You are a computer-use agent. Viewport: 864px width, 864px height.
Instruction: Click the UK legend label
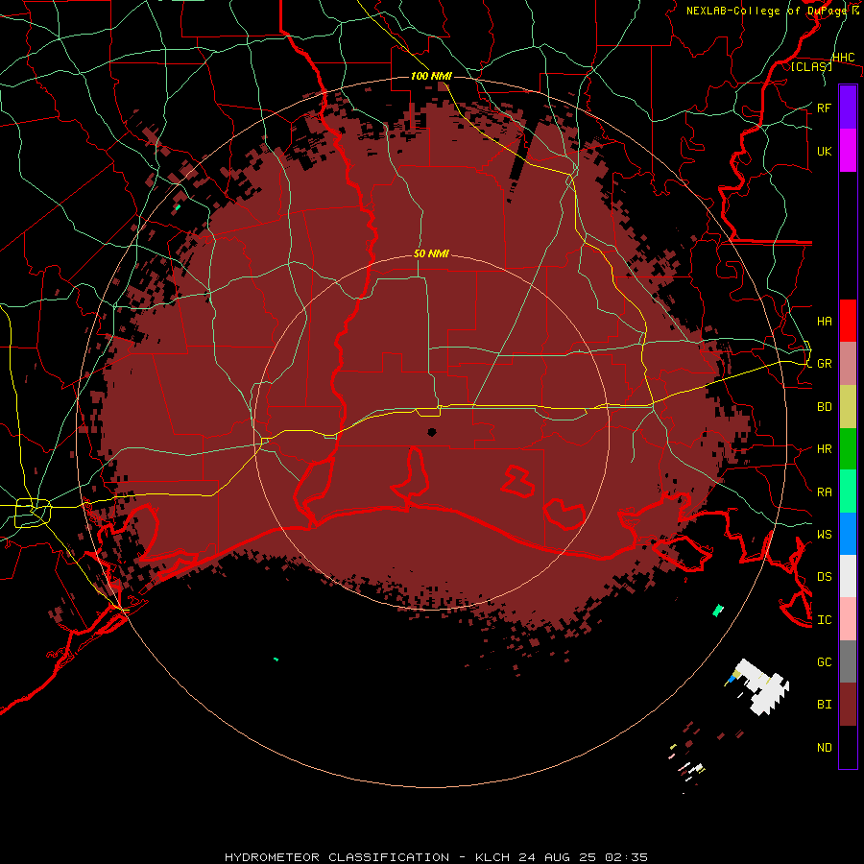click(x=825, y=151)
